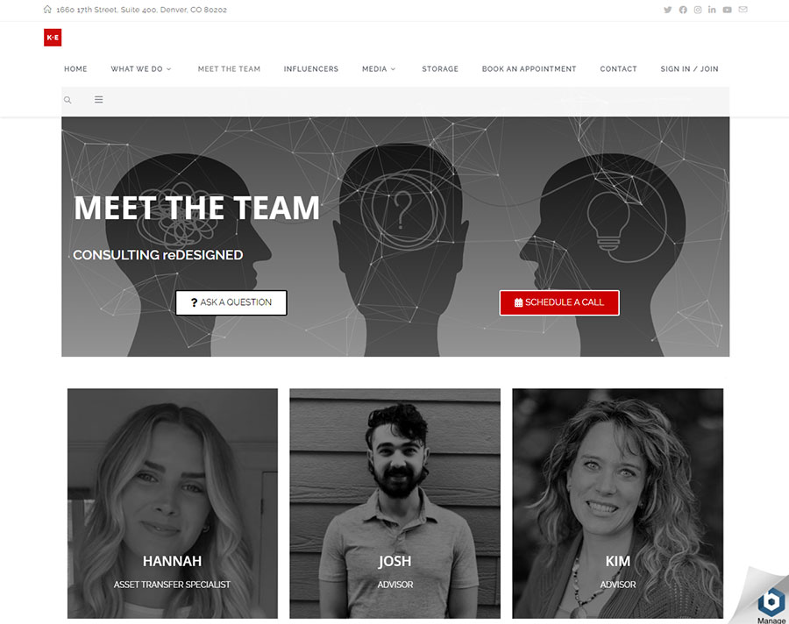This screenshot has width=789, height=624.
Task: Open the Sign In / Join link
Action: [689, 69]
